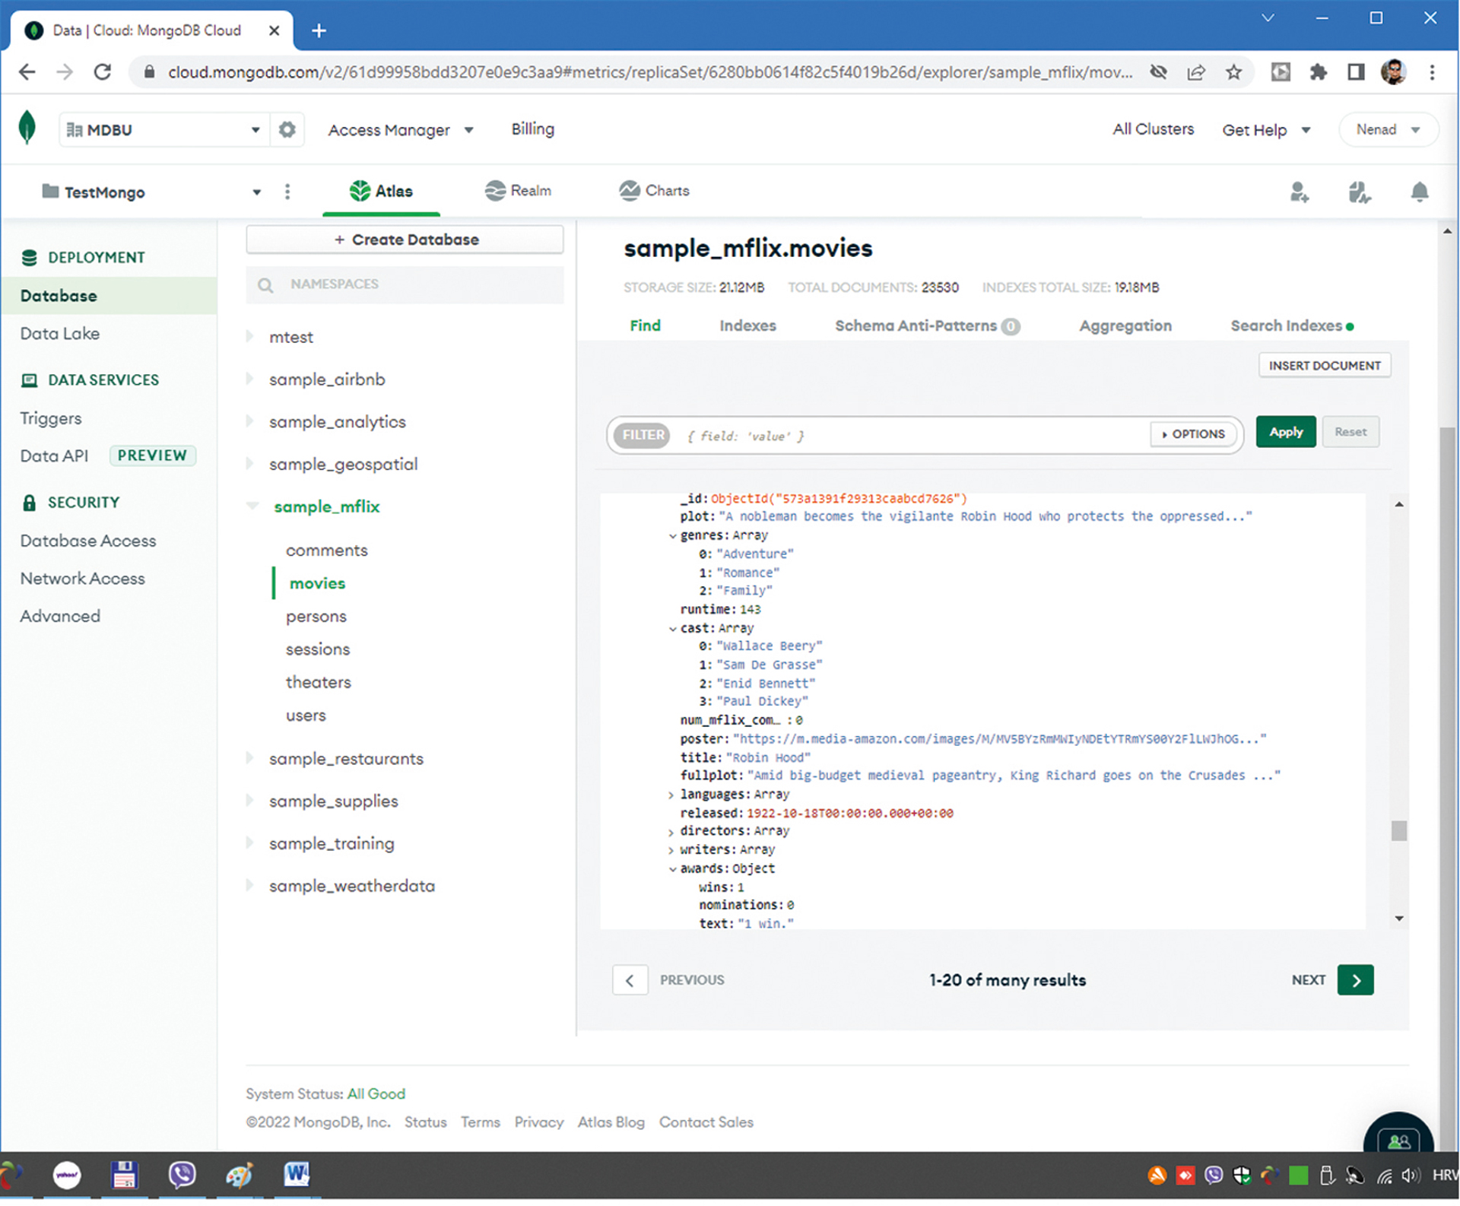The image size is (1460, 1206).
Task: Click the notifications bell icon
Action: 1419,192
